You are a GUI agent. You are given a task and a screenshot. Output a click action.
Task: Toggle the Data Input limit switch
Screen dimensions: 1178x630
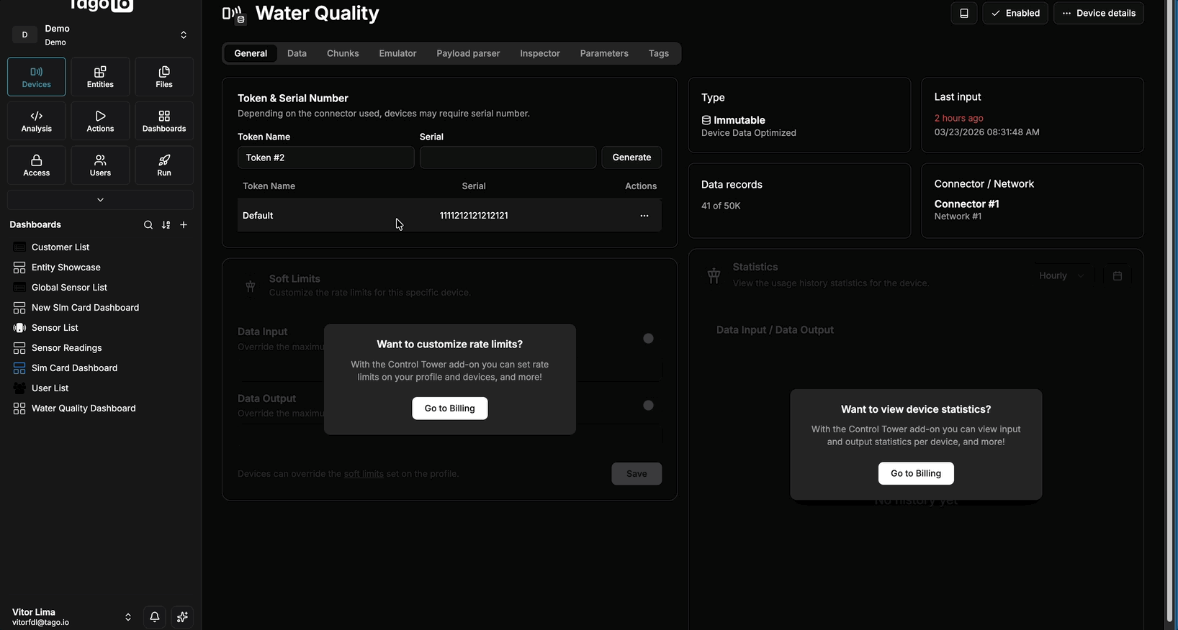pos(648,339)
